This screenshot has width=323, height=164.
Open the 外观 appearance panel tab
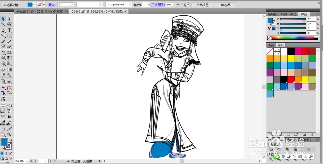(284, 14)
